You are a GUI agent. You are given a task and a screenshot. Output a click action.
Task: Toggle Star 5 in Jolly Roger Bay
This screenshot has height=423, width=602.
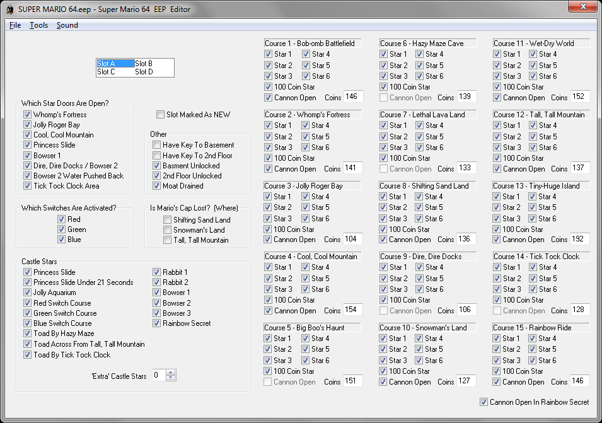click(306, 207)
